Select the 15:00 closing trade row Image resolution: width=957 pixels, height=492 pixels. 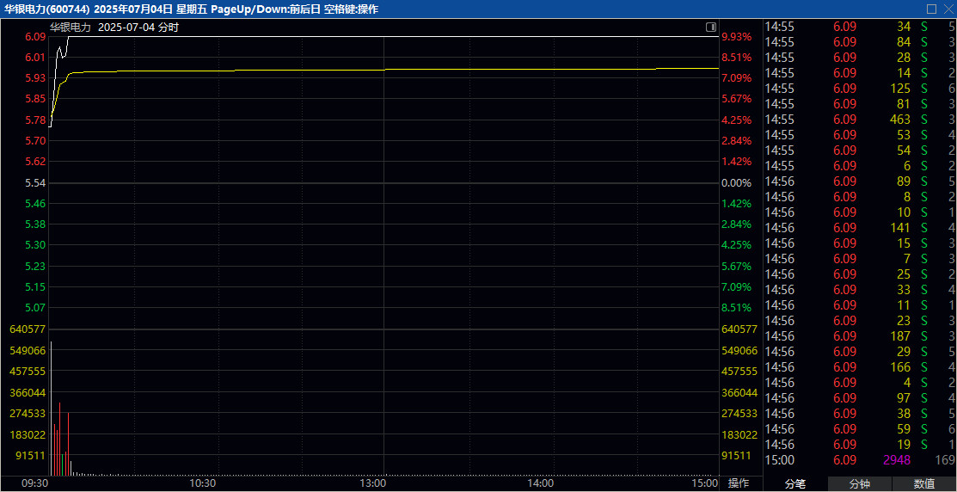coord(860,460)
